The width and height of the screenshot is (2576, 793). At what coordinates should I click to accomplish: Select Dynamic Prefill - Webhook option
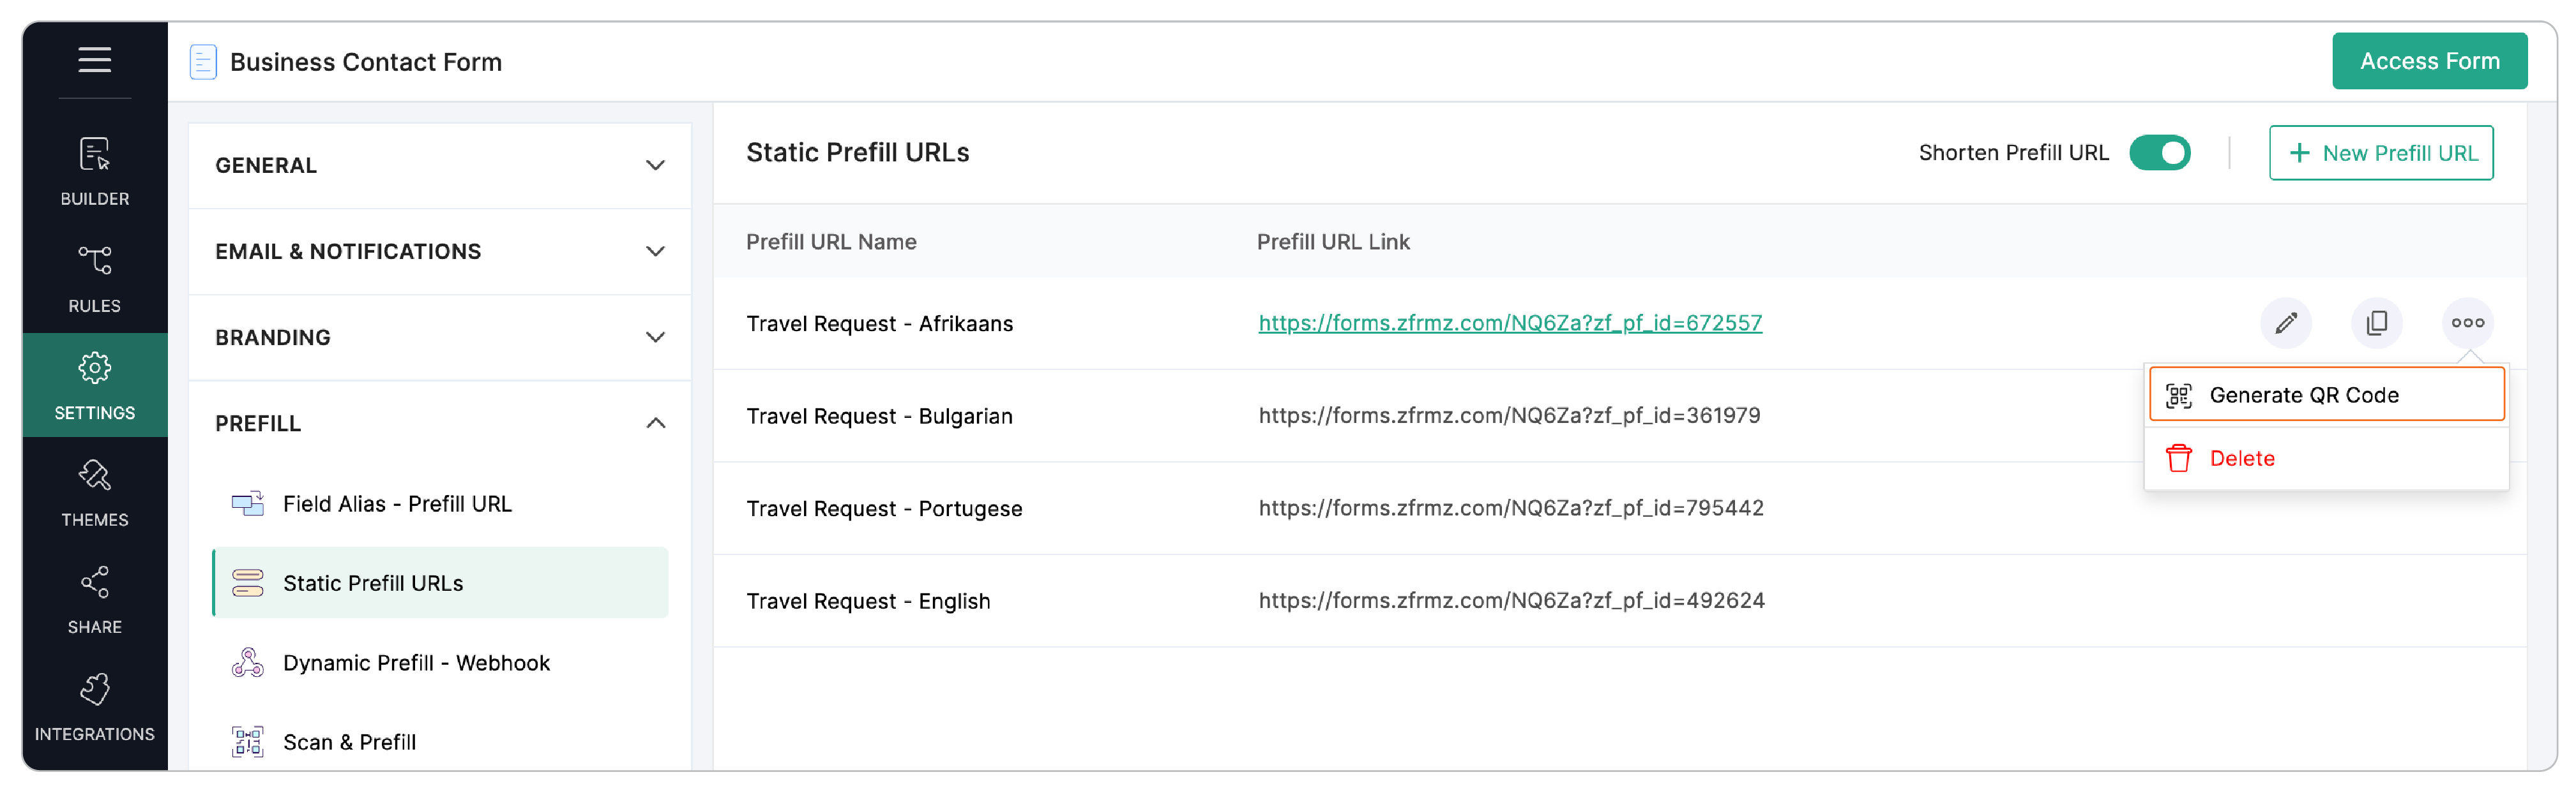pos(415,663)
